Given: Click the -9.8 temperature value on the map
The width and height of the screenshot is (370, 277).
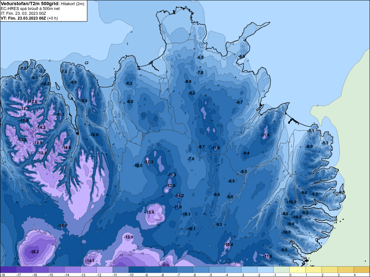Looking at the screenshot, I should tap(285, 213).
